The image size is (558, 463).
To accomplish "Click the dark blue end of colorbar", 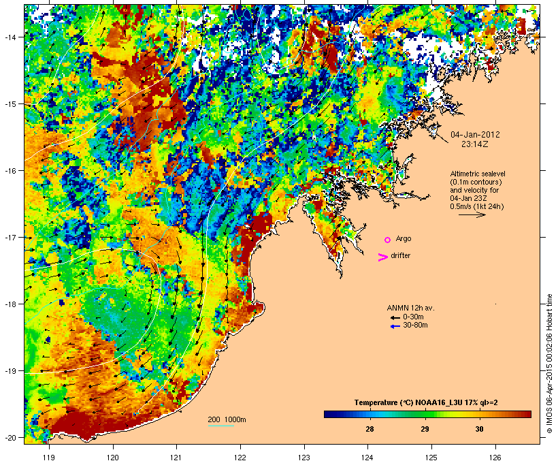I will [x=327, y=414].
